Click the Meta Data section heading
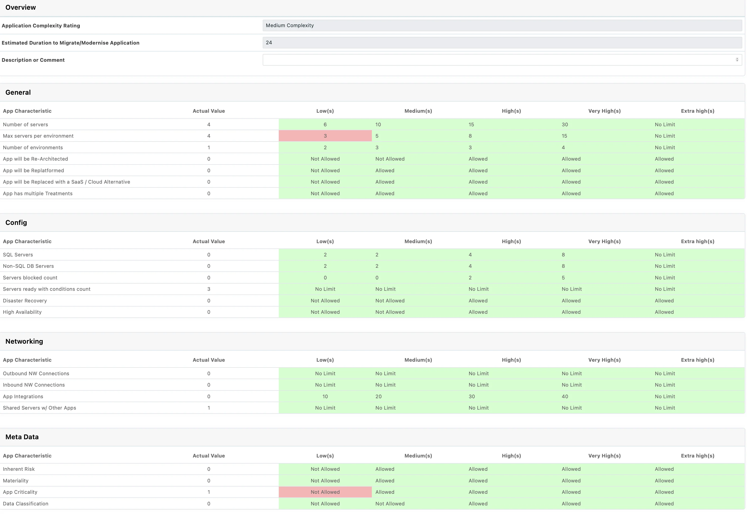 pos(22,437)
